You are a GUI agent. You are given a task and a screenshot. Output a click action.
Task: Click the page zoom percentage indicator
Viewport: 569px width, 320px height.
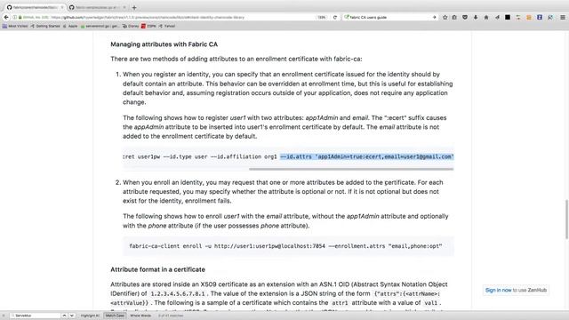point(322,18)
